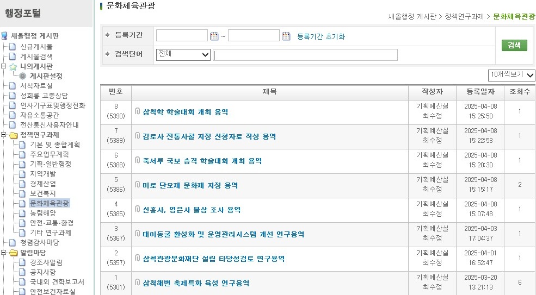Click the start date input field
The image size is (536, 295).
pyautogui.click(x=182, y=35)
